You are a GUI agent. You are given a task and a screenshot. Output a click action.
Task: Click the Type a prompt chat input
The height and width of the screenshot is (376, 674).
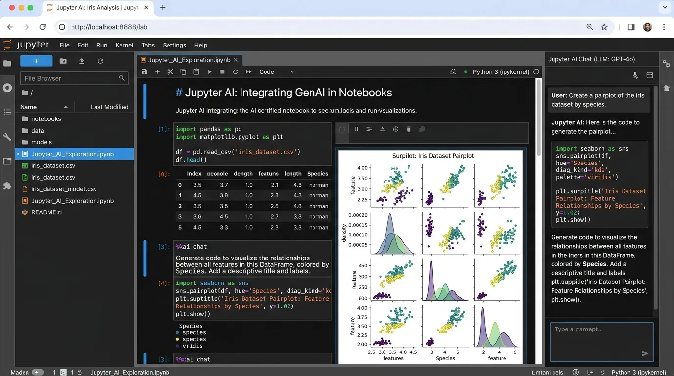click(x=602, y=342)
